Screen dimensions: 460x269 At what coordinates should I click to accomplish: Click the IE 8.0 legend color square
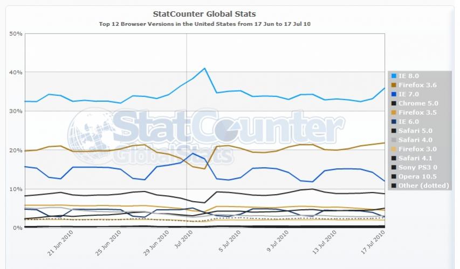393,75
